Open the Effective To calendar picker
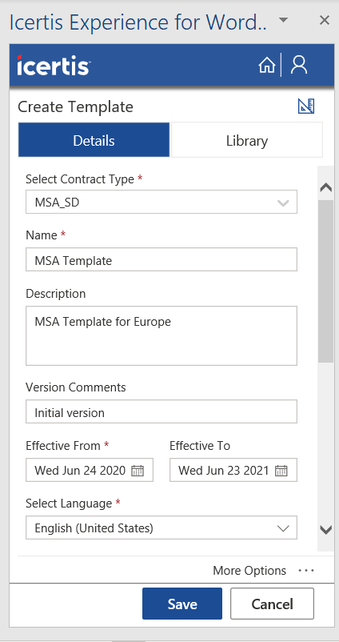This screenshot has width=339, height=642. tap(281, 471)
